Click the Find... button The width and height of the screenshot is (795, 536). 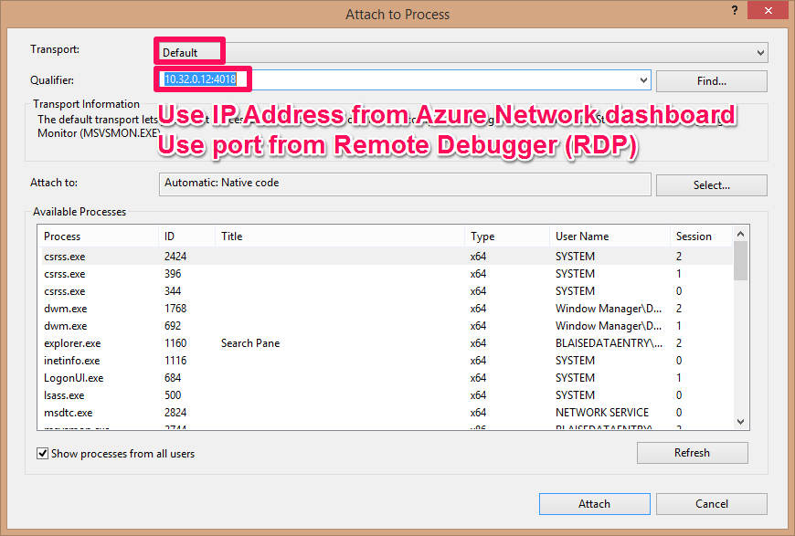[711, 81]
